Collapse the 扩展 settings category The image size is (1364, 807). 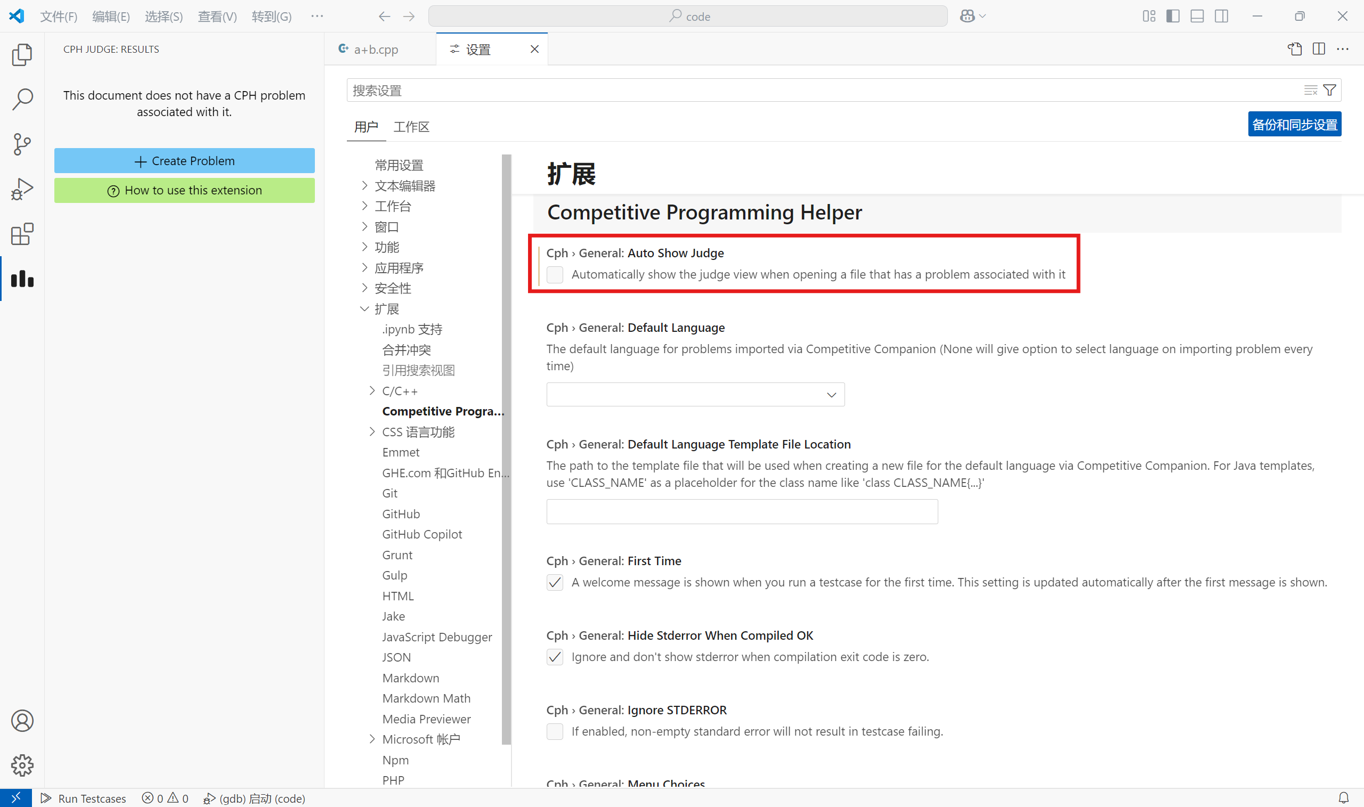(364, 309)
